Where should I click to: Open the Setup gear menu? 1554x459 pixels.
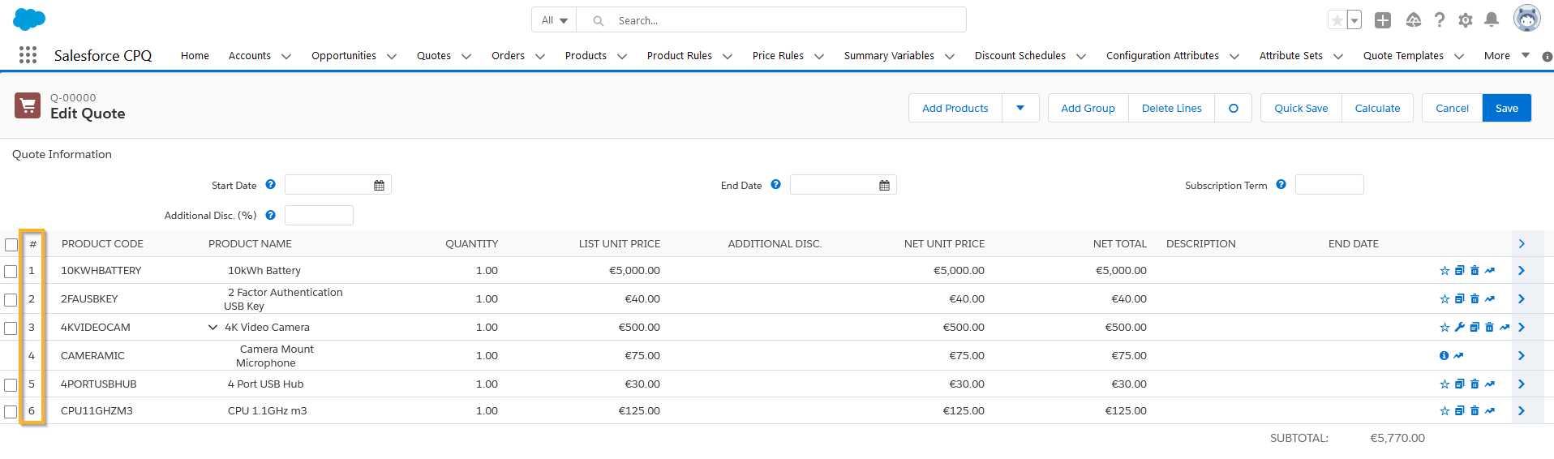click(1465, 20)
